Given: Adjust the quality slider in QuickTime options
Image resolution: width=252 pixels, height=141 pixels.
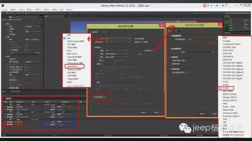Looking at the screenshot, I should pyautogui.click(x=199, y=52).
